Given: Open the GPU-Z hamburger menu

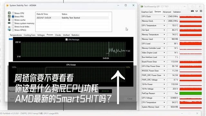Looking at the screenshot, I should point(201,11).
